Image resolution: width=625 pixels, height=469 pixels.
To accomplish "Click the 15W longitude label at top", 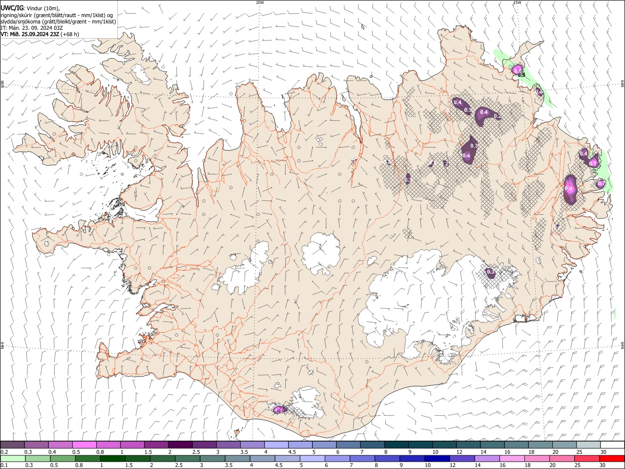I will [517, 2].
